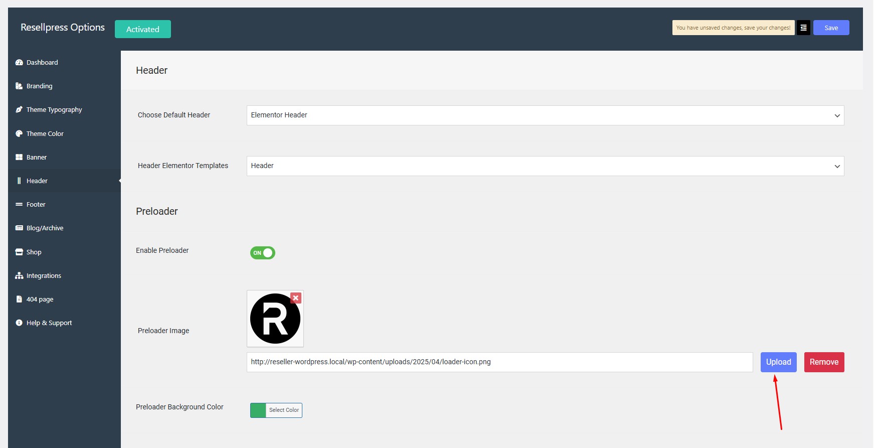Click the Dashboard gauge icon in sidebar
This screenshot has width=874, height=448.
pos(19,63)
